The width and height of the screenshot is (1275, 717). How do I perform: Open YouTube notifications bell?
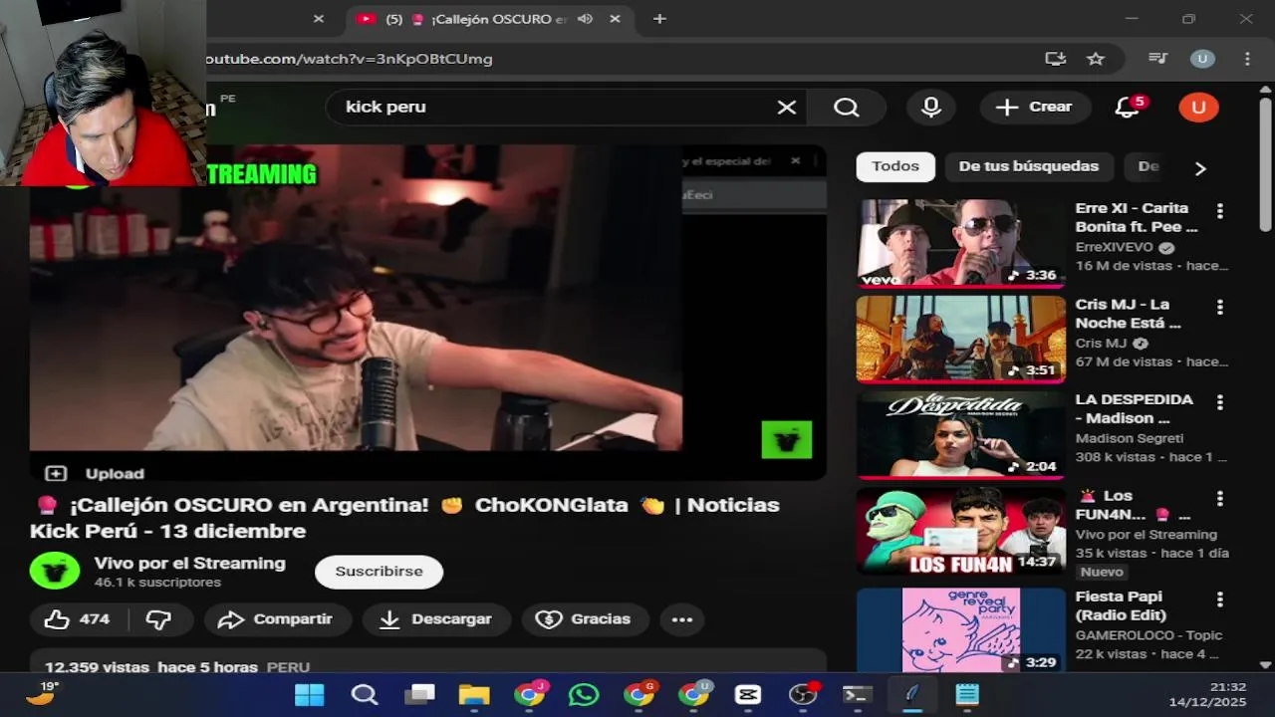pyautogui.click(x=1128, y=108)
